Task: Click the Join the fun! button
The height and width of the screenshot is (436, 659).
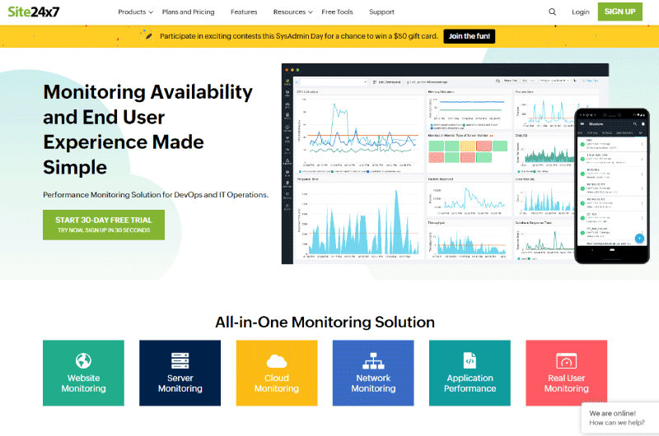Action: tap(469, 36)
